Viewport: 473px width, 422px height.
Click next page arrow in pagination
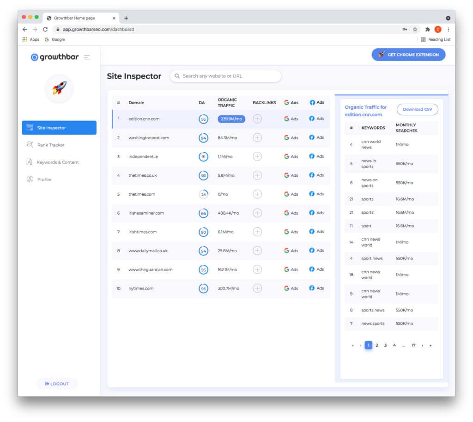coord(422,345)
